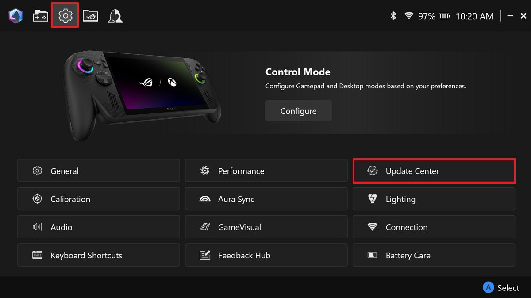This screenshot has height=298, width=531.
Task: Select the Lighting option
Action: point(434,199)
